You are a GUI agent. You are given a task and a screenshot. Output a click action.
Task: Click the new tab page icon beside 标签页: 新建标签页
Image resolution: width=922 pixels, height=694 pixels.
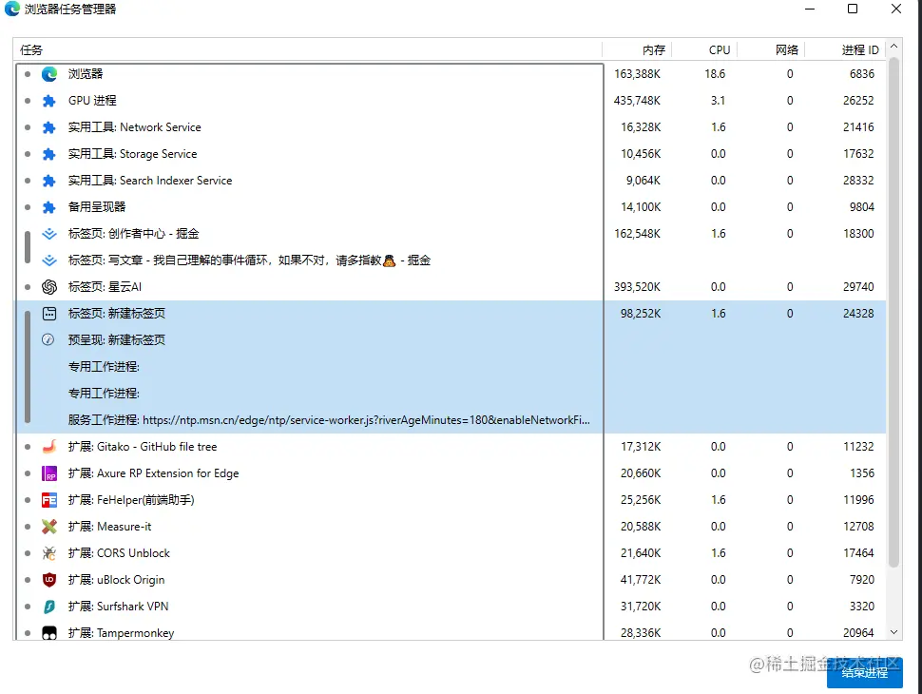(49, 314)
